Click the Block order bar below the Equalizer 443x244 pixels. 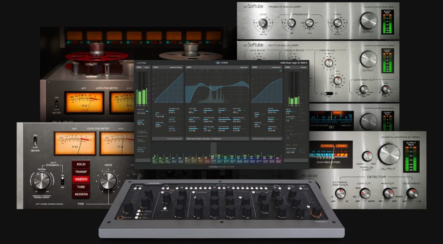point(217,139)
